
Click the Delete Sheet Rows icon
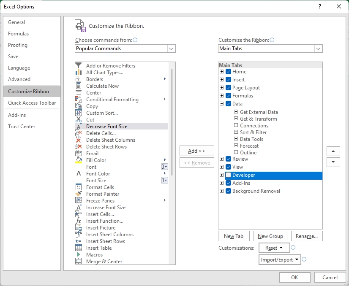78,147
